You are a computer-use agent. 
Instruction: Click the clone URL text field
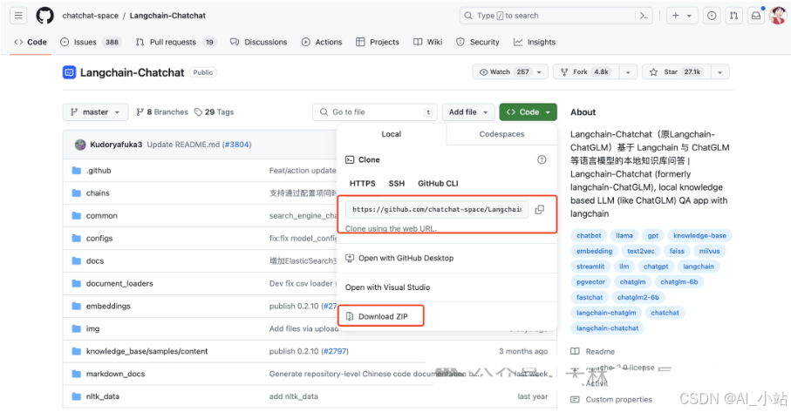click(x=437, y=209)
